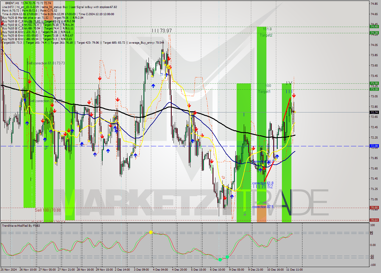The height and width of the screenshot is (273, 381).
Task: Select the '161.8' Fibonacci label
Action: coord(267,29)
